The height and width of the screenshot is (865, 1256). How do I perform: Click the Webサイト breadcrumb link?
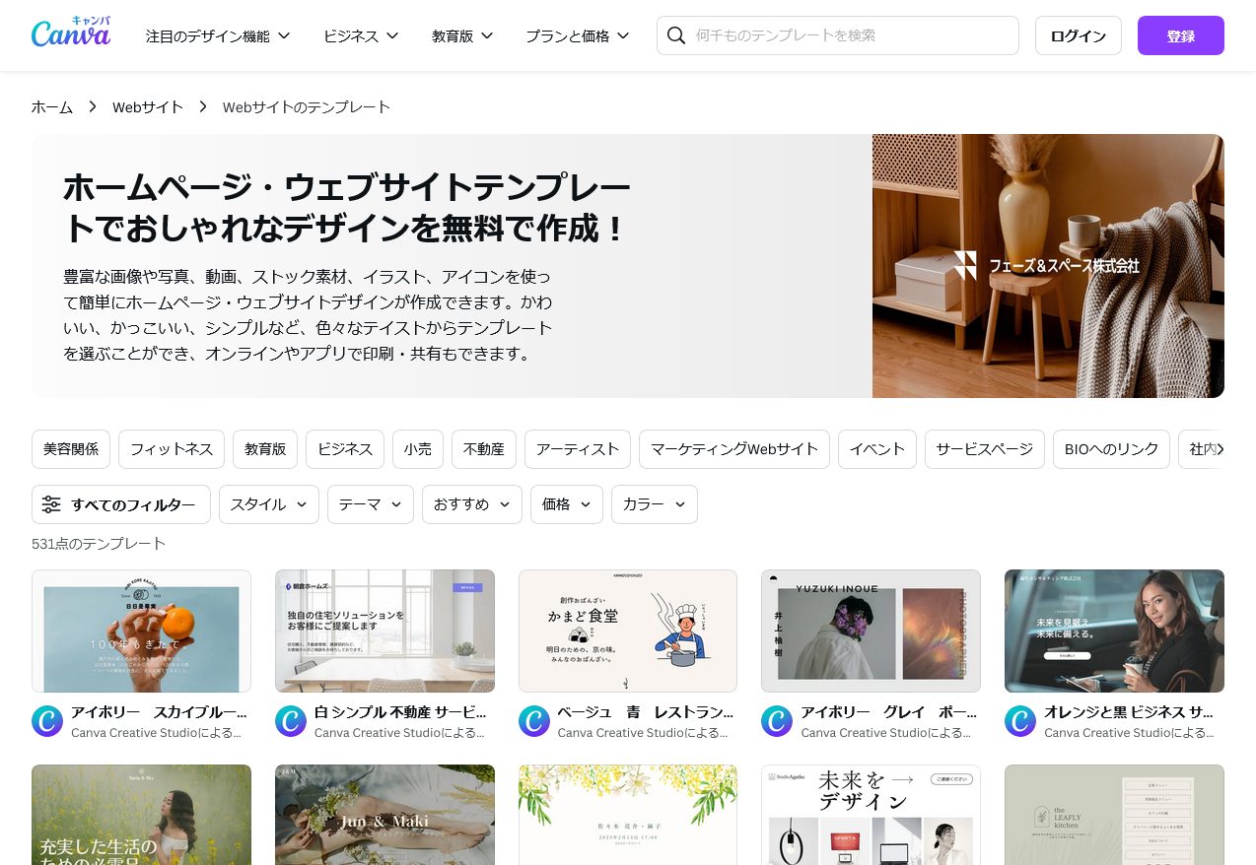tap(148, 106)
